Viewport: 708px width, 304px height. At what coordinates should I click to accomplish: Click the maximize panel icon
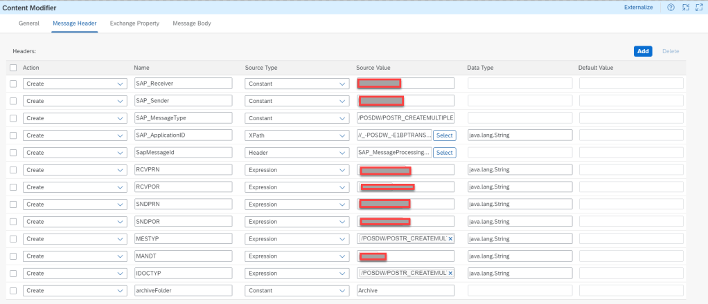700,8
